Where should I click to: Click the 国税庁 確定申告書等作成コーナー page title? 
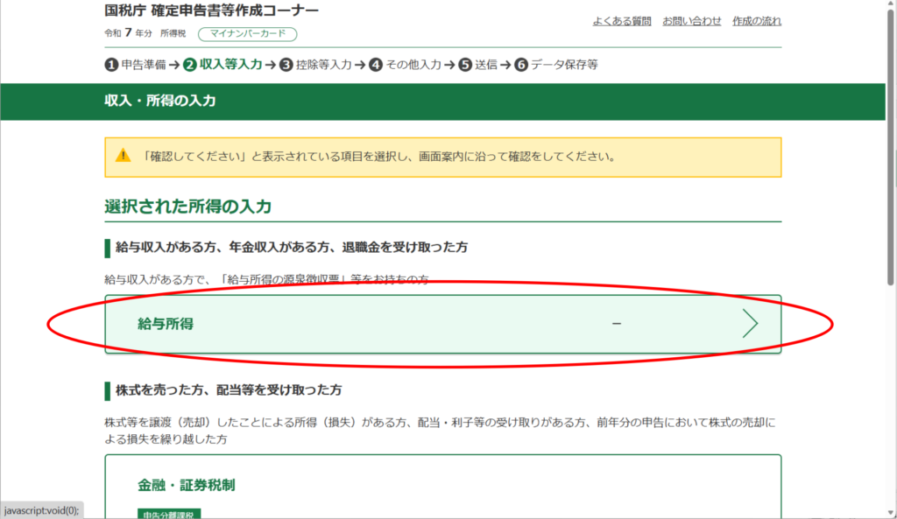point(211,11)
